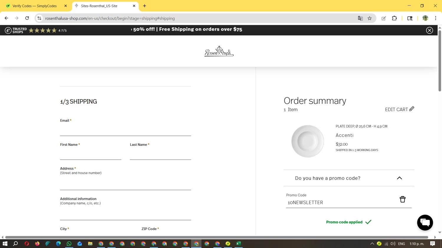Open the live chat bubble
Image resolution: width=442 pixels, height=248 pixels.
point(425,222)
